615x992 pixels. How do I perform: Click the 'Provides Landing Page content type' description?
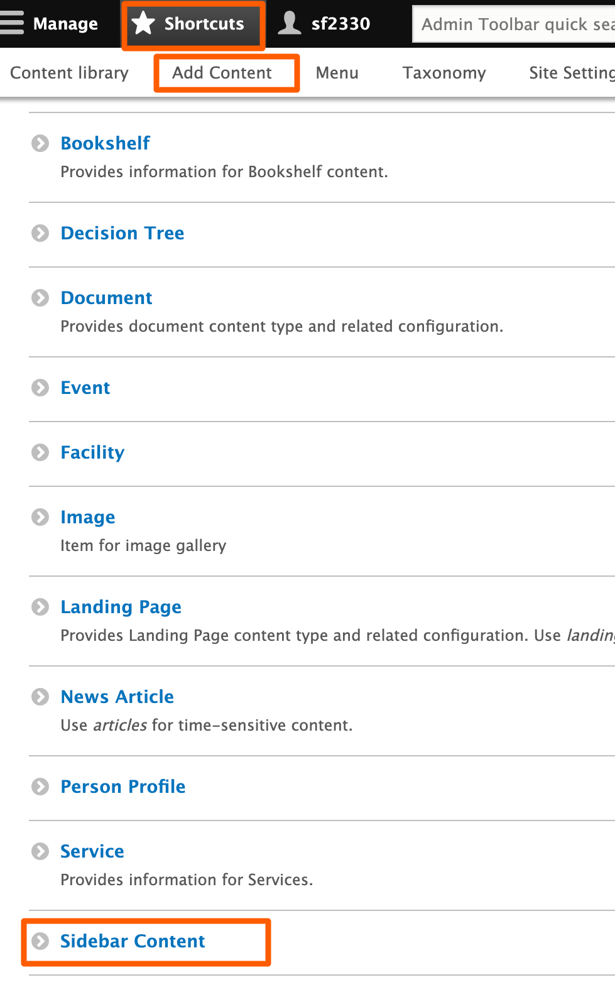pyautogui.click(x=338, y=635)
